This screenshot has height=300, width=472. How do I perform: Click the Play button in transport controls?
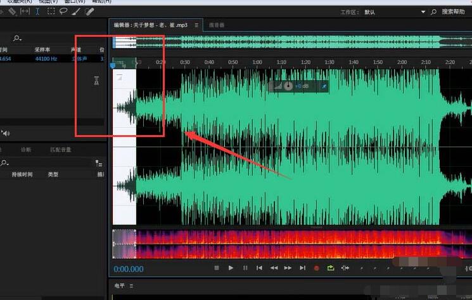point(230,268)
